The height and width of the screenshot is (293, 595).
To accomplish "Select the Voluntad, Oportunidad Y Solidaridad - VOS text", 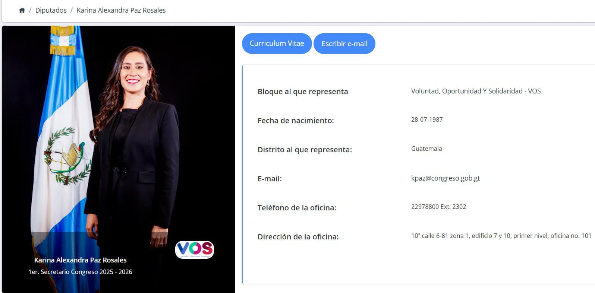I will (476, 91).
